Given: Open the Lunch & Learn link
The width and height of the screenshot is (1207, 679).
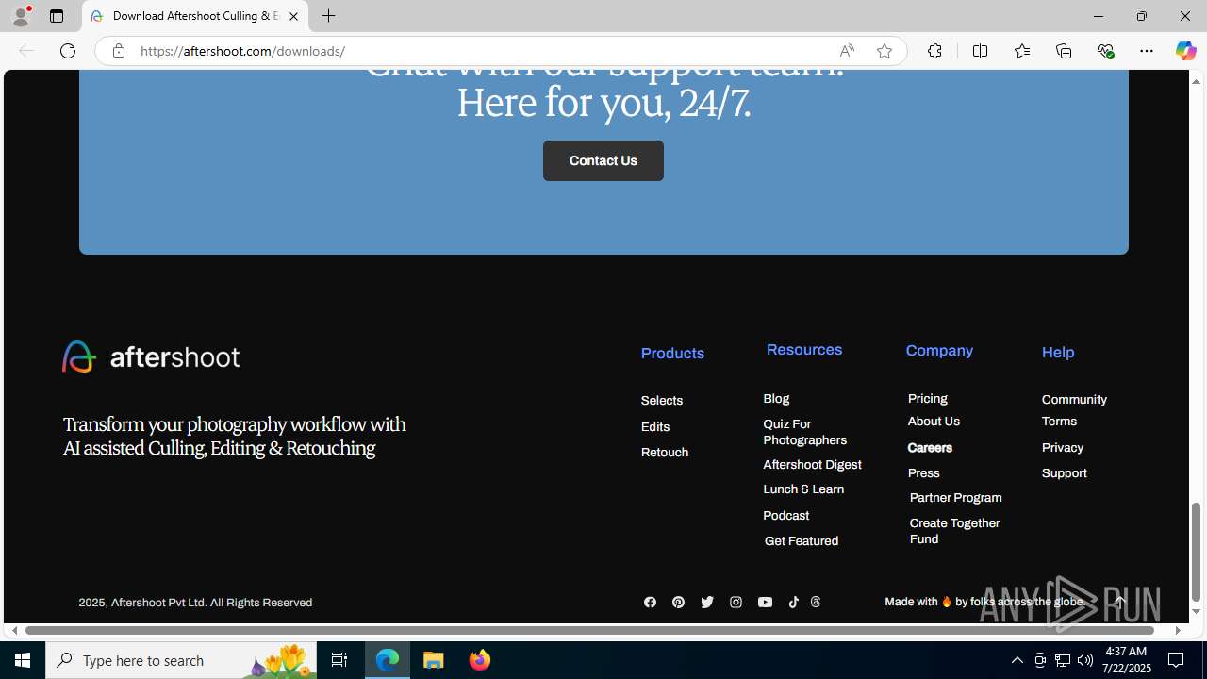Looking at the screenshot, I should coord(803,489).
